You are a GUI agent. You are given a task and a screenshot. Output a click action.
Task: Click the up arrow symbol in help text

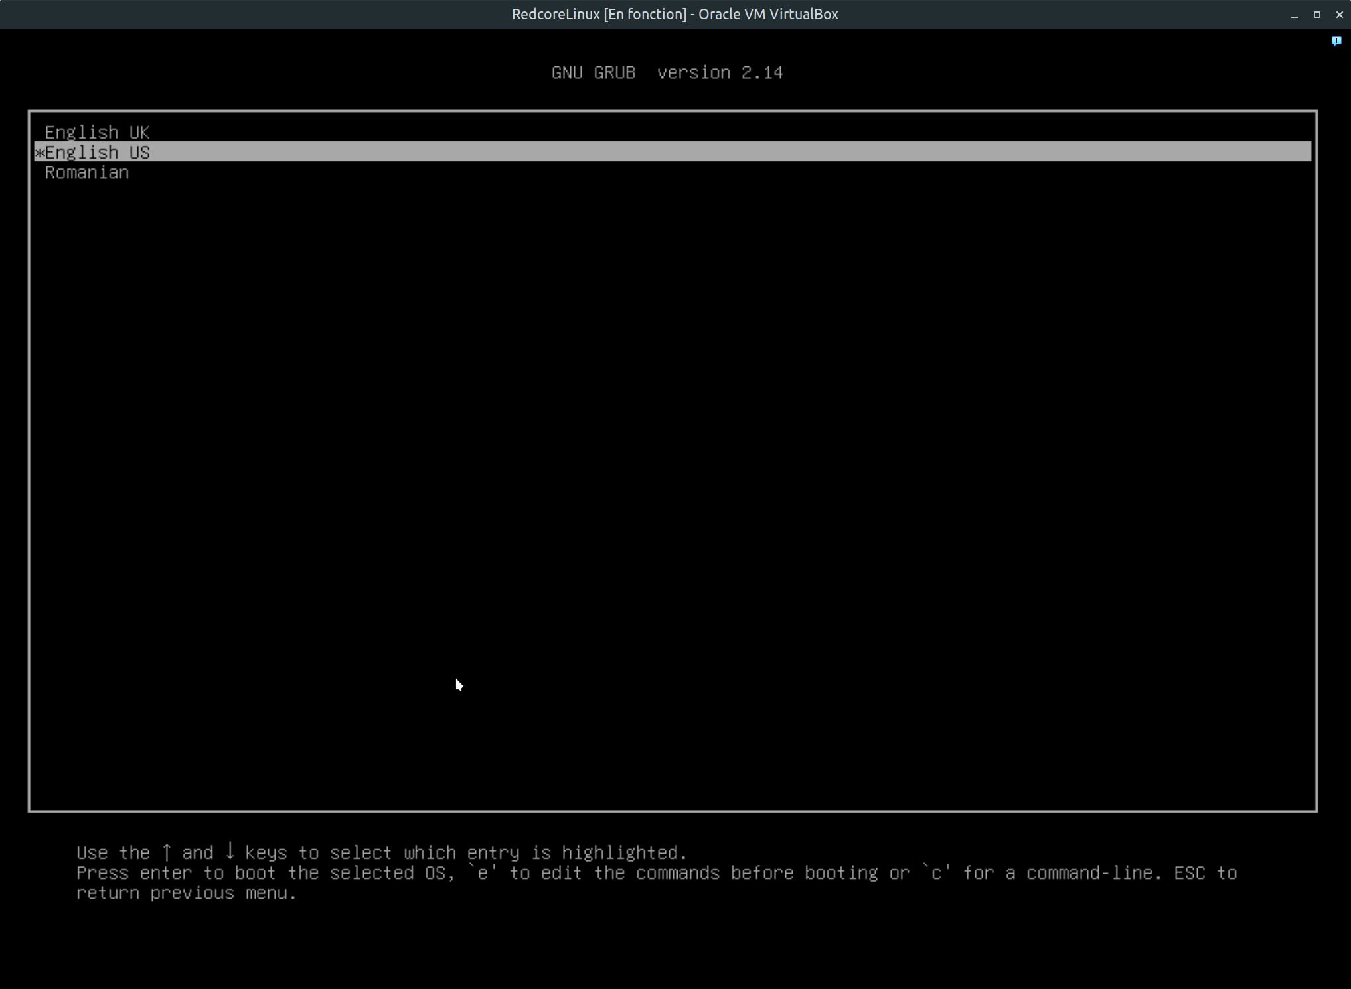(167, 852)
